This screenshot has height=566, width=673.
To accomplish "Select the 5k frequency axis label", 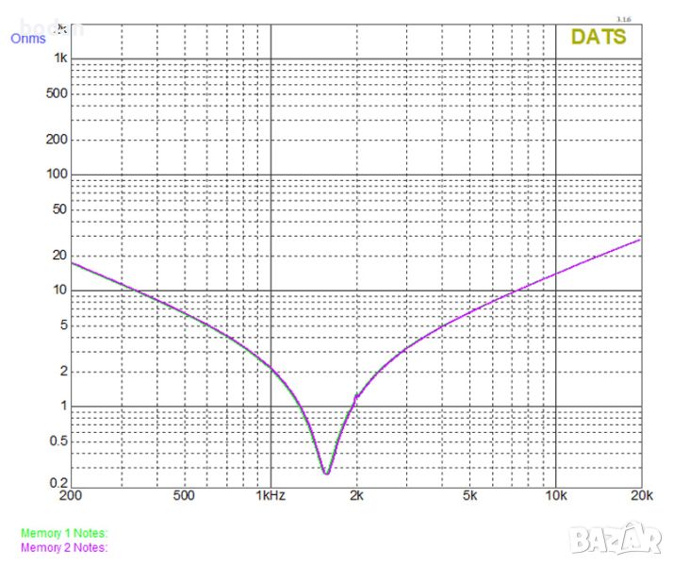I will (470, 495).
